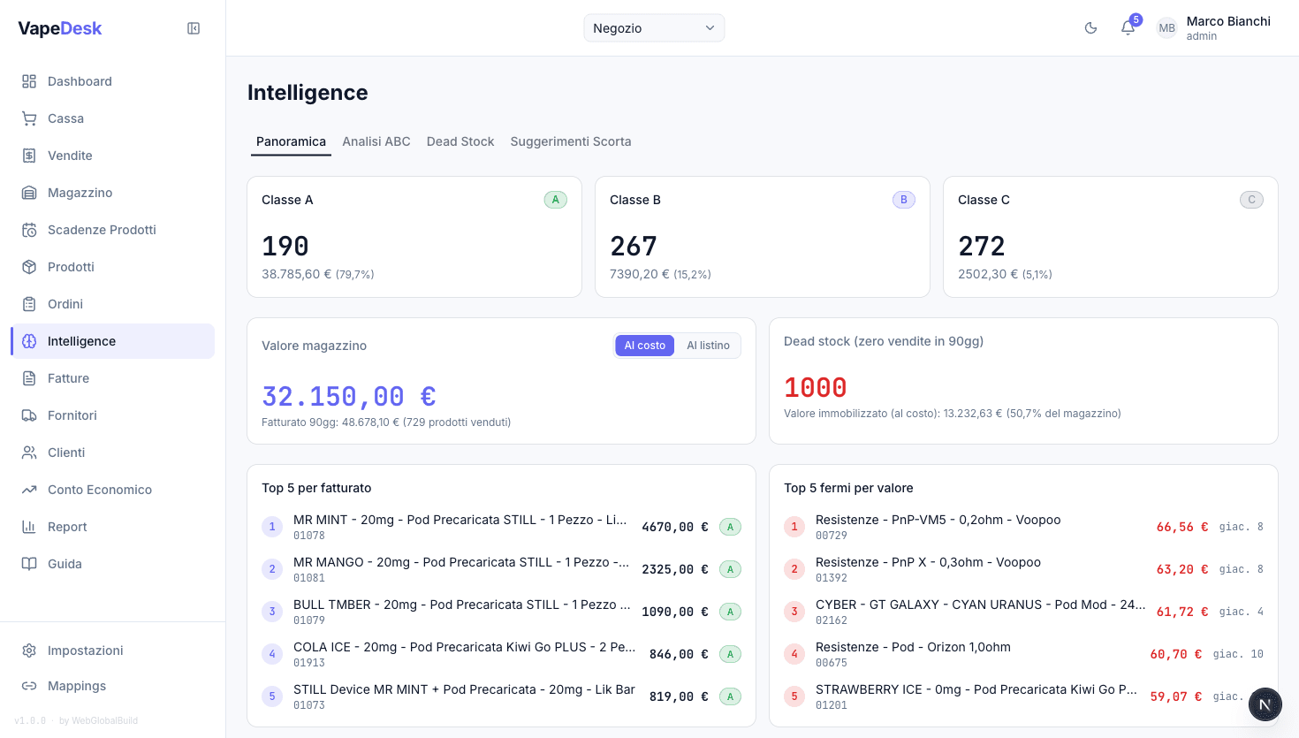The height and width of the screenshot is (738, 1299).
Task: Select the Report icon in the sidebar
Action: pyautogui.click(x=27, y=526)
